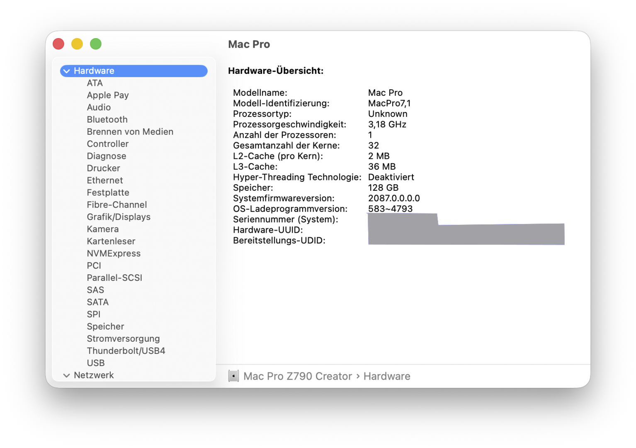636x448 pixels.
Task: Collapse the Netzwerk section chevron
Action: pos(66,375)
